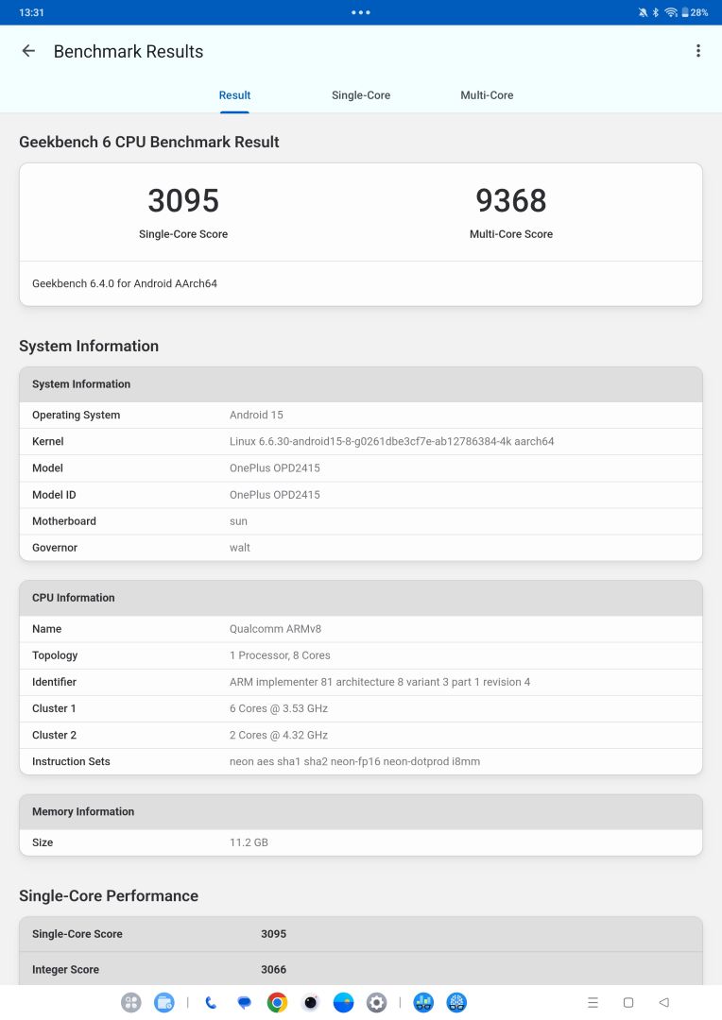
Task: Open the app drawer icon in the dock
Action: pos(130,1002)
